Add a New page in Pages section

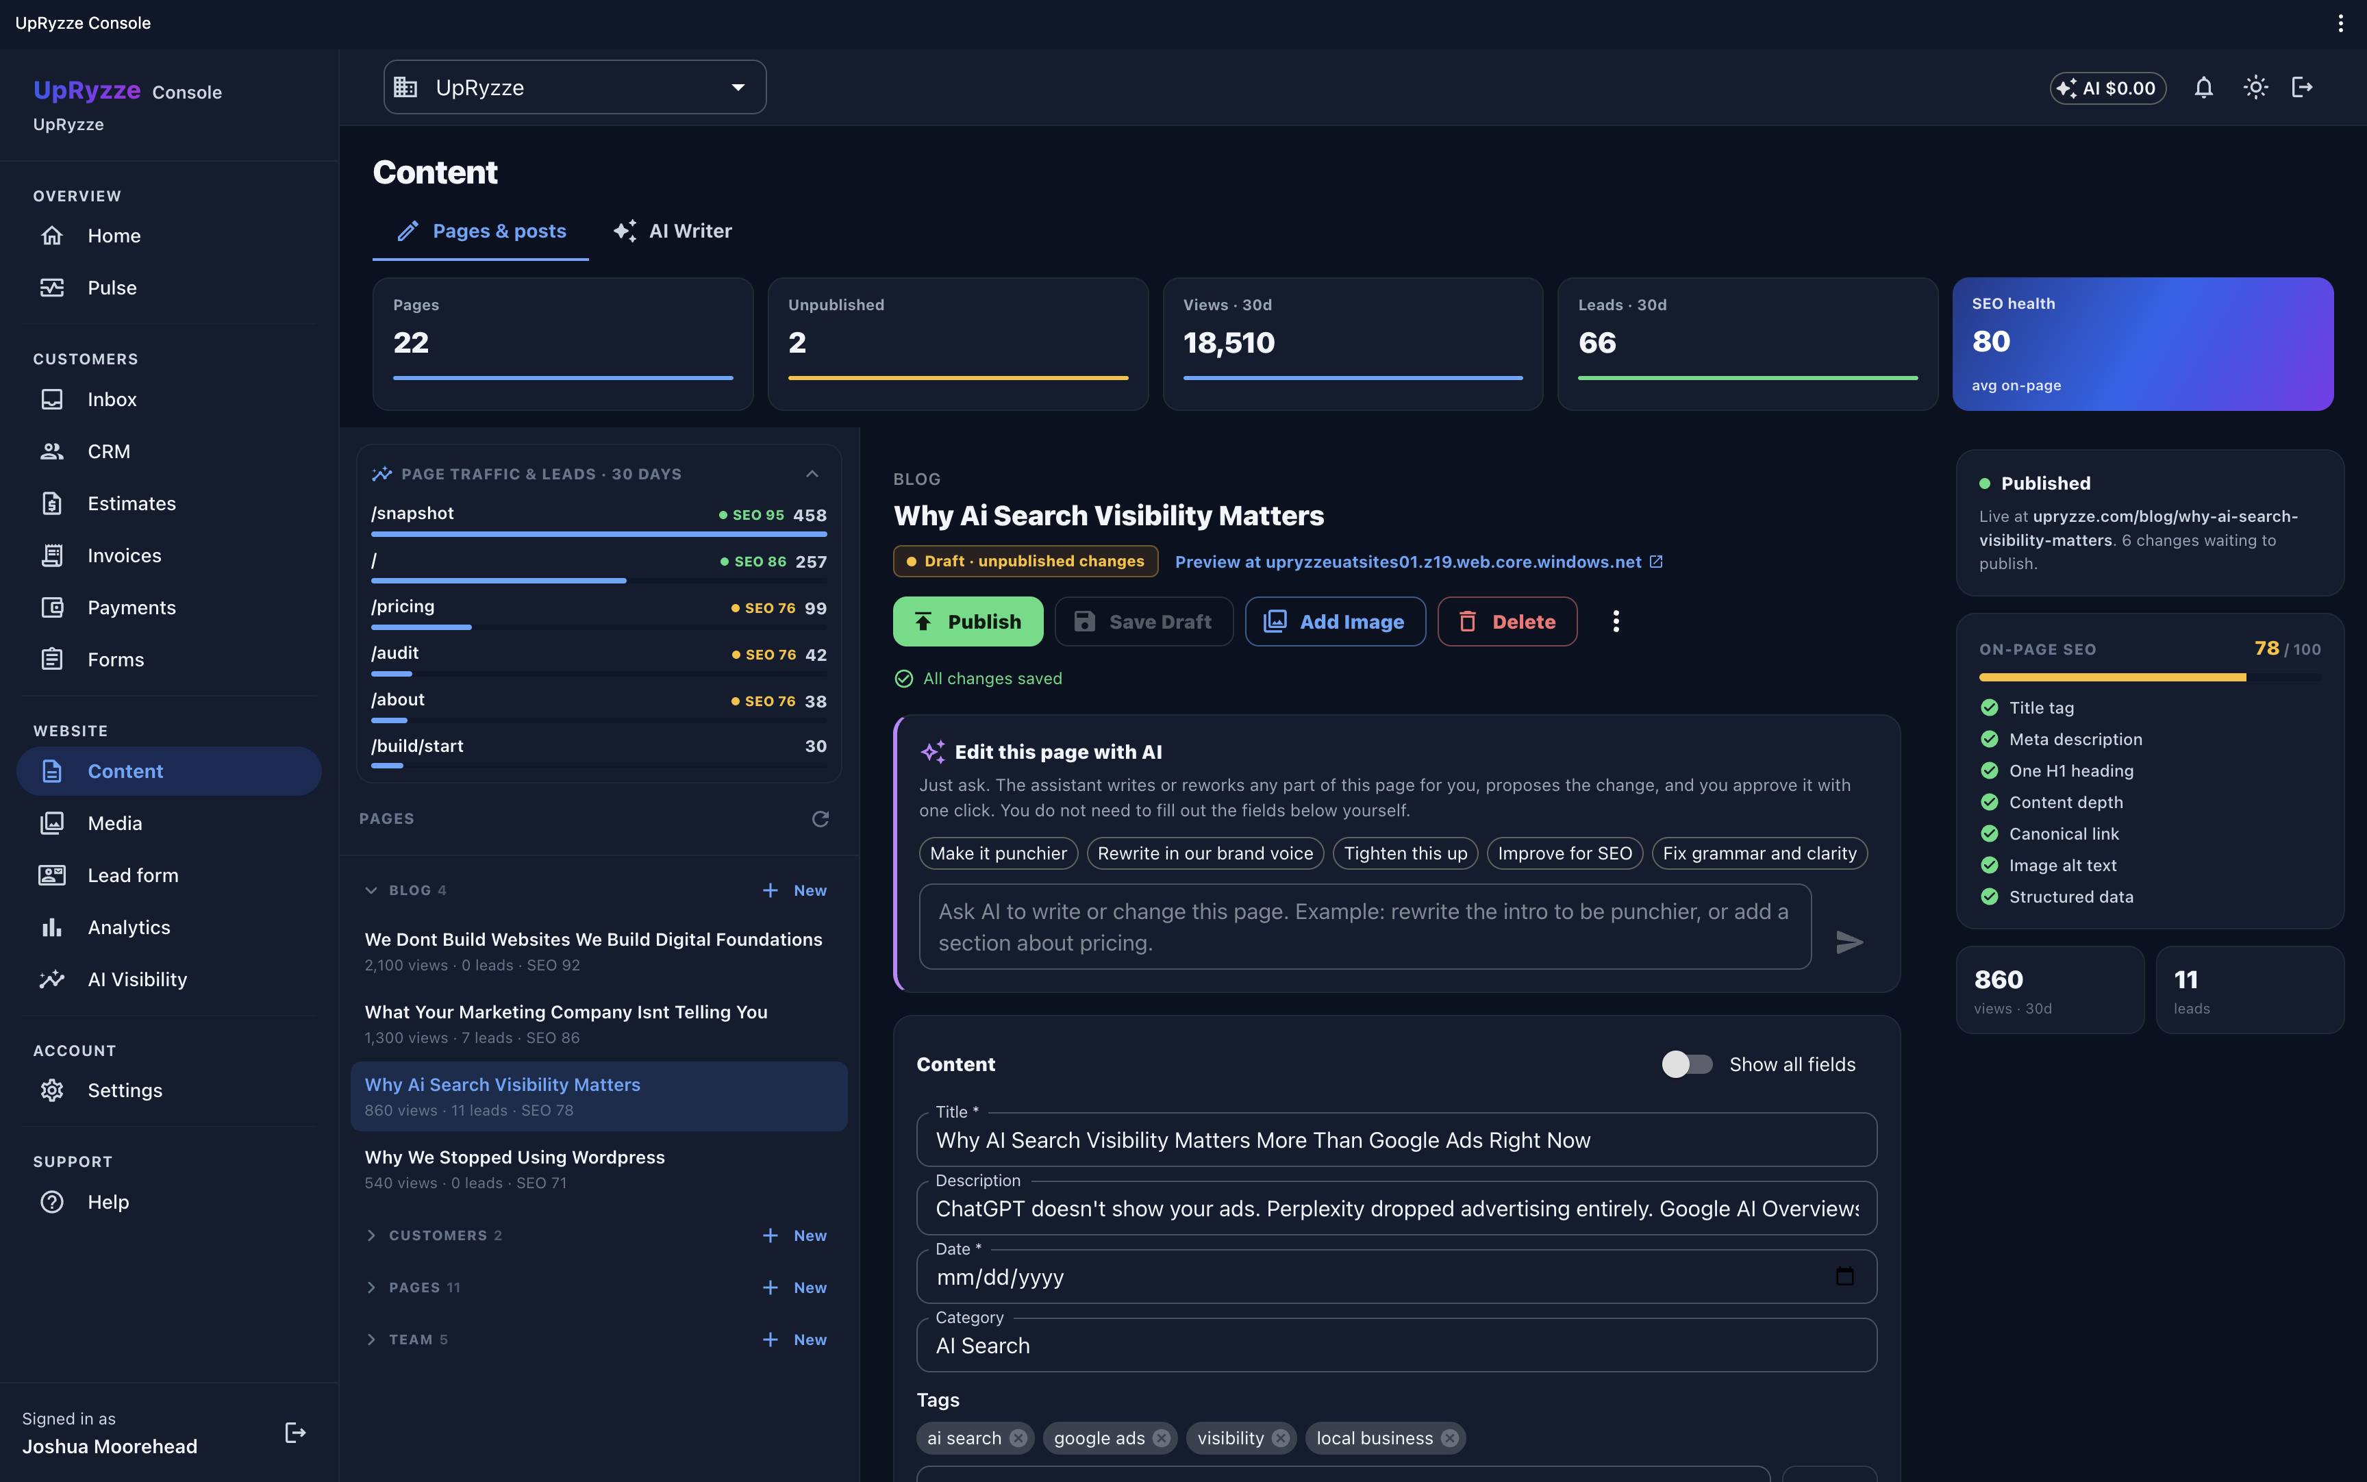coord(795,1287)
